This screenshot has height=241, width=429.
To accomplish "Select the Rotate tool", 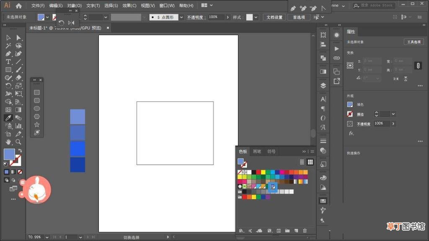I will [8, 86].
